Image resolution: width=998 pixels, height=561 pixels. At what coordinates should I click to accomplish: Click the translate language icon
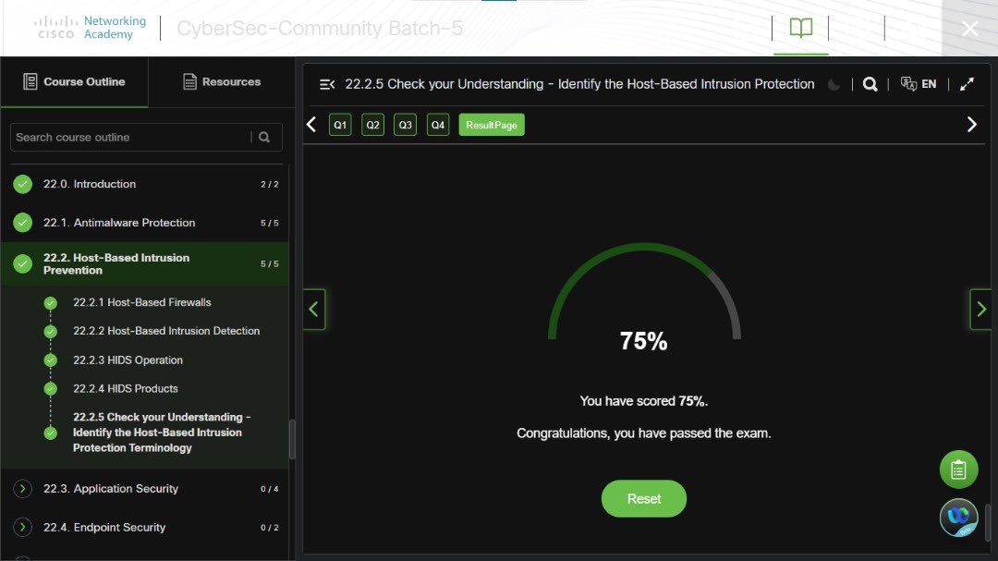(908, 84)
